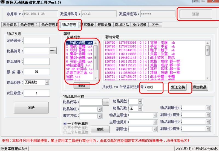Screen dimensions: 219x151
Task: Expand the 物品孔数 dropdown
Action: pos(140,108)
